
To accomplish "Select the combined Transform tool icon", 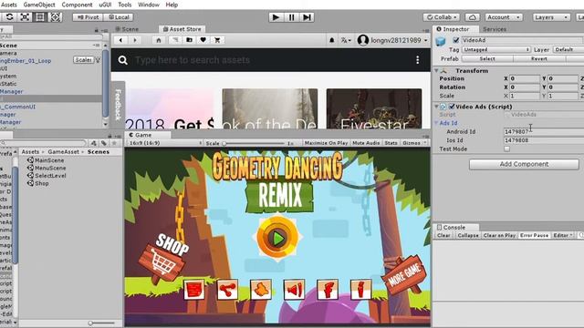I will (x=55, y=17).
